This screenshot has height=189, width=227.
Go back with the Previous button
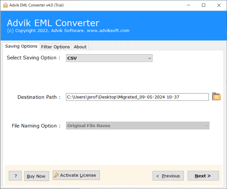pyautogui.click(x=168, y=176)
